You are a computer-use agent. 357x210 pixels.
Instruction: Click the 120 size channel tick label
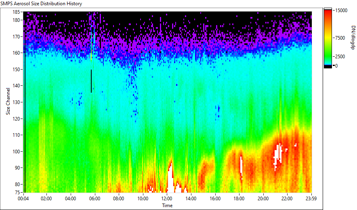click(16, 119)
